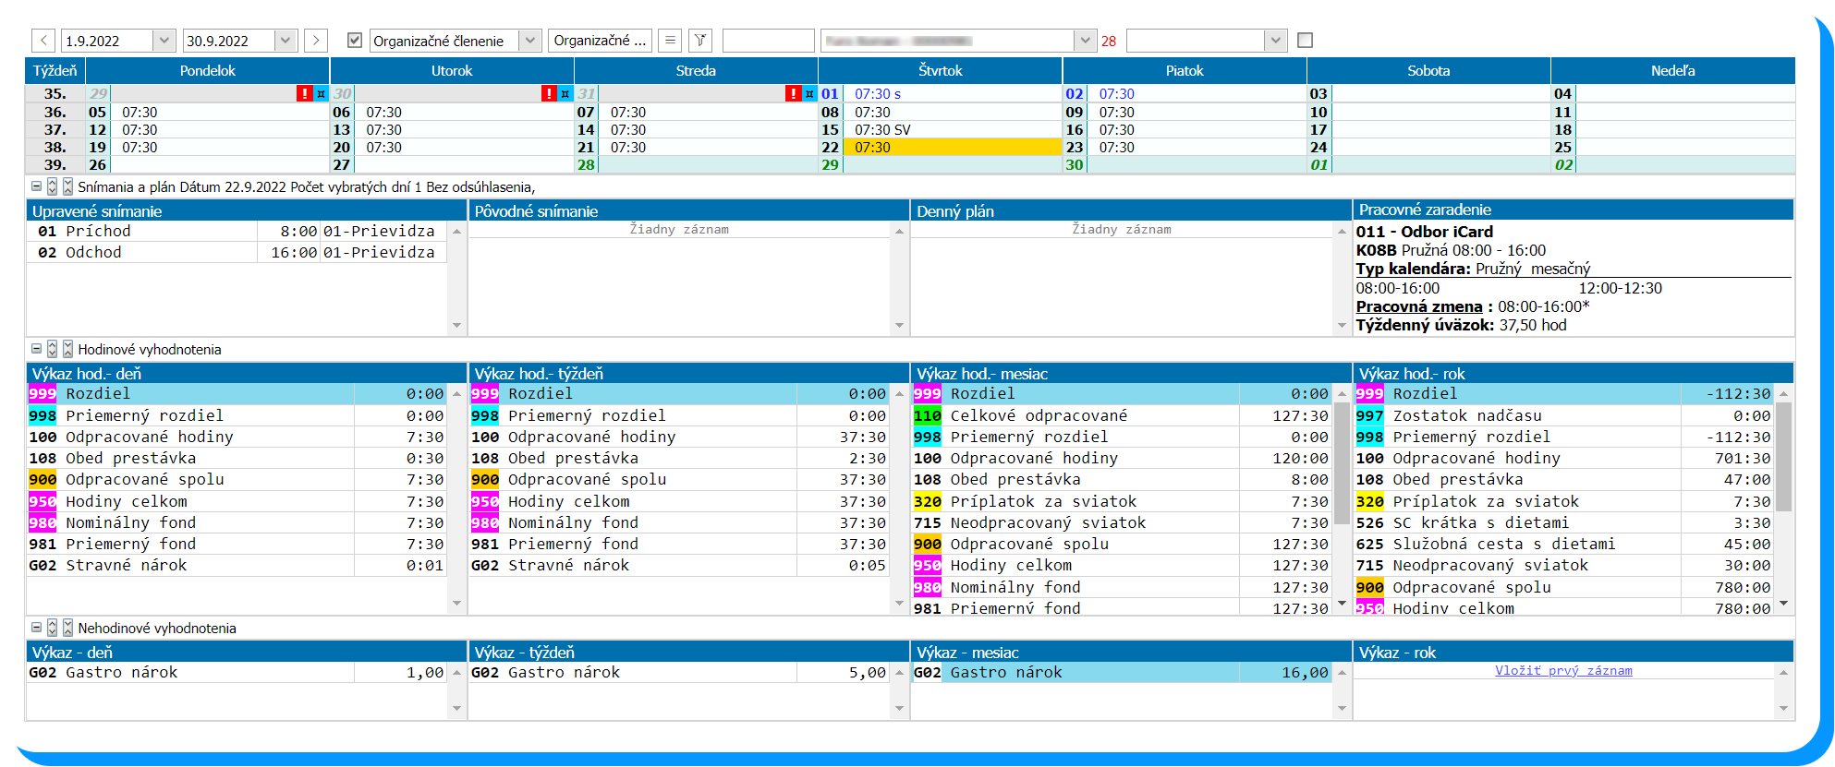The height and width of the screenshot is (767, 1835).
Task: Go to the next period with the right arrow
Action: pos(316,41)
